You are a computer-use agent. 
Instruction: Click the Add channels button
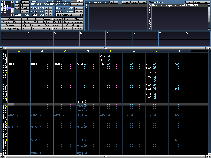[68, 29]
